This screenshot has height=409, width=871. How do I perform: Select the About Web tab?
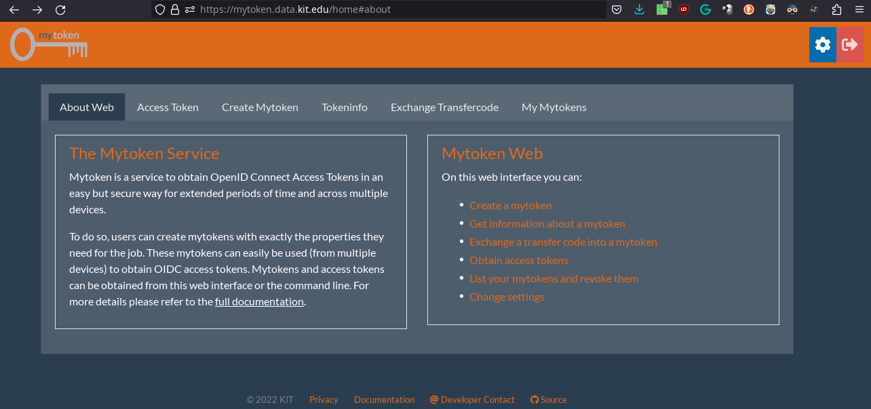tap(87, 107)
